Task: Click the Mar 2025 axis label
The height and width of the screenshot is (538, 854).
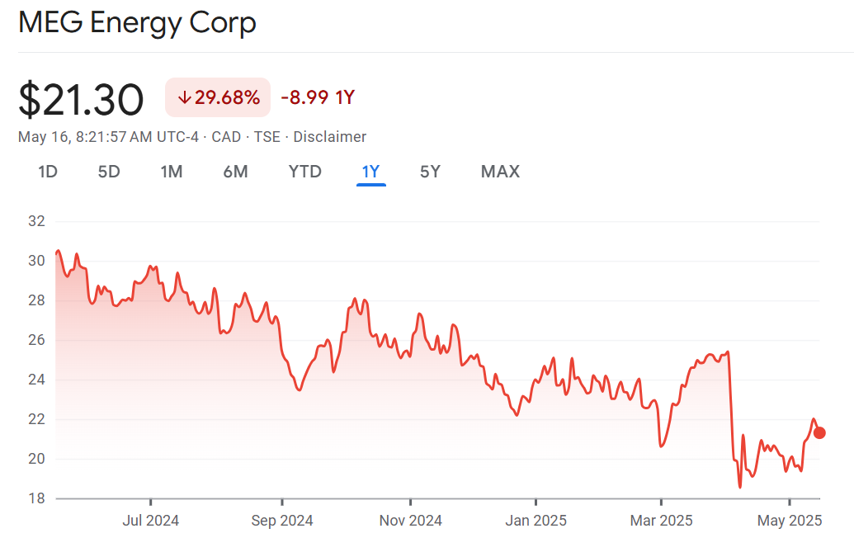Action: (x=661, y=521)
